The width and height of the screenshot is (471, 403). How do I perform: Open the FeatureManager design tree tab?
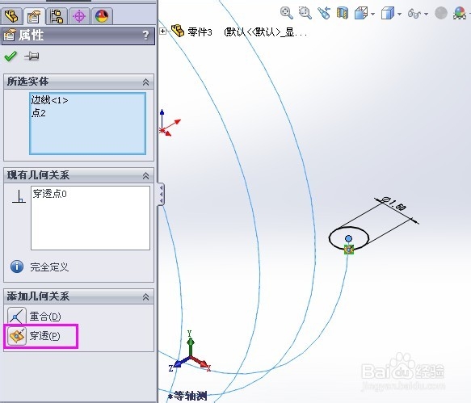click(11, 16)
